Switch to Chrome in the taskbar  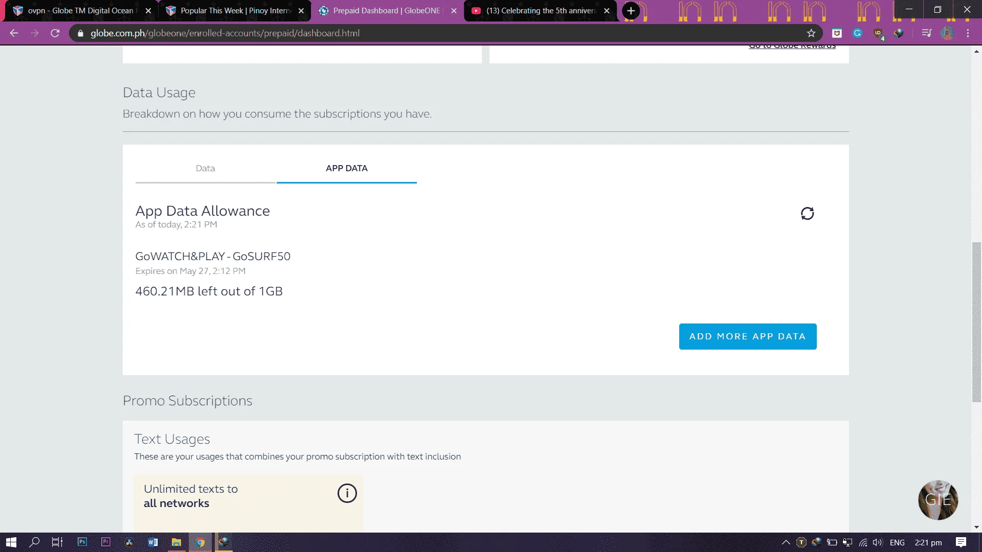200,542
